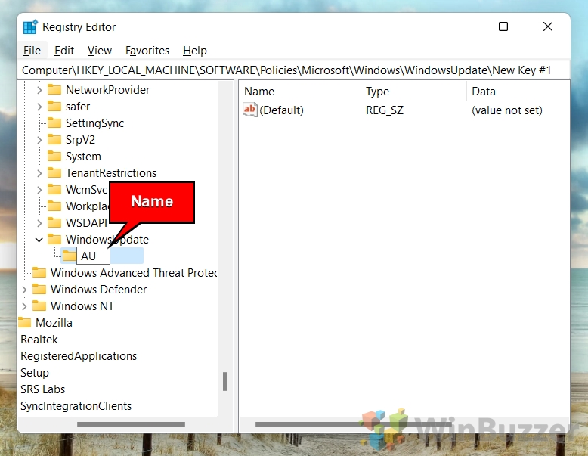
Task: Close the Registry Editor window
Action: (548, 26)
